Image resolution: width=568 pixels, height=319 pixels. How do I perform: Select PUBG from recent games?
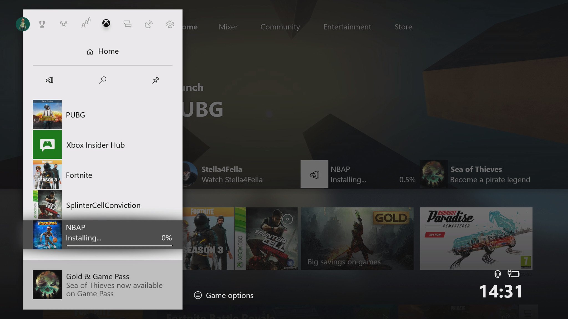click(x=103, y=114)
